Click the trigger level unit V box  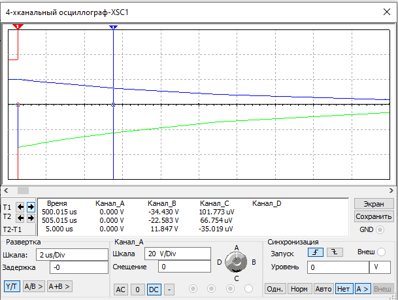coord(380,267)
